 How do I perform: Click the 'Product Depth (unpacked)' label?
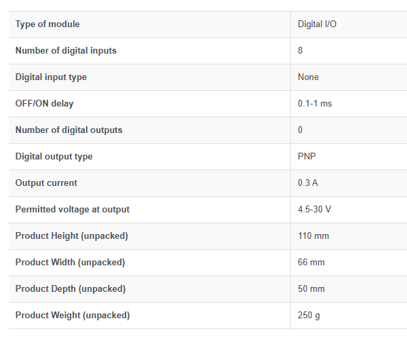[x=70, y=289]
